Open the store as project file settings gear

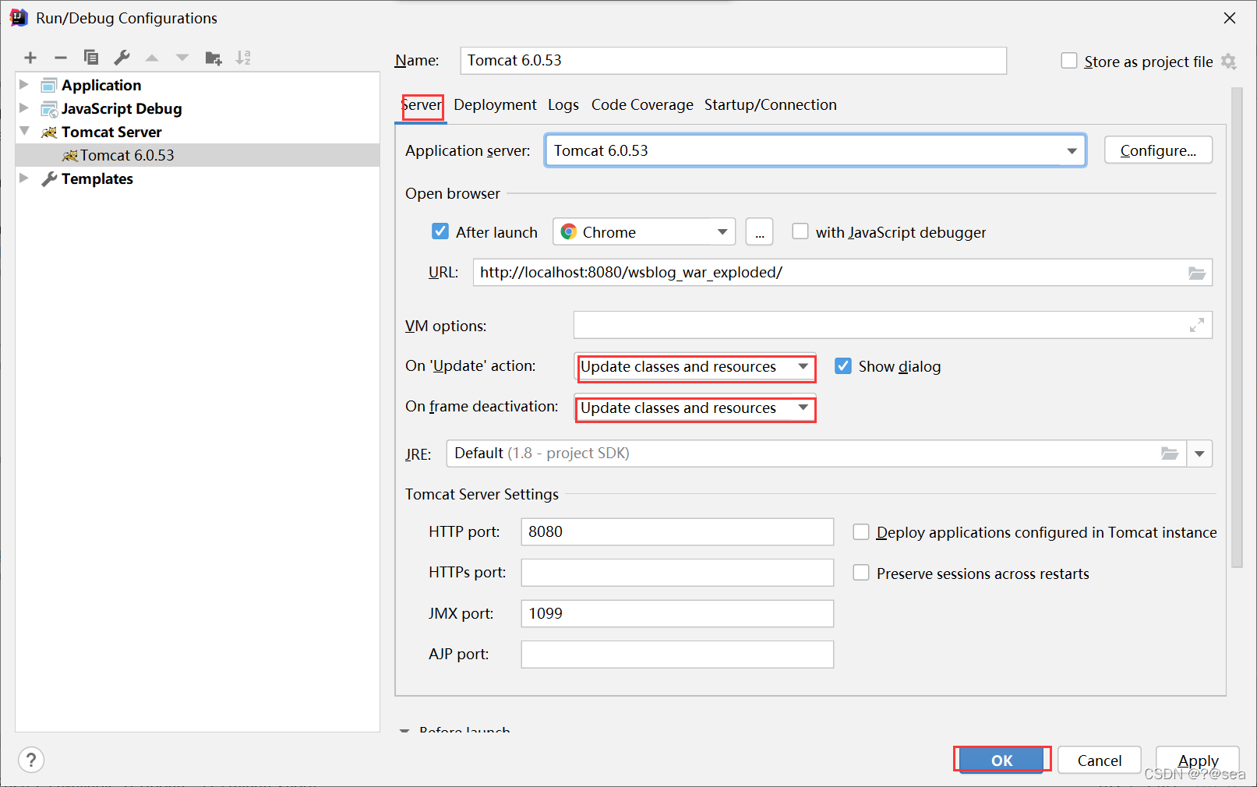point(1229,62)
